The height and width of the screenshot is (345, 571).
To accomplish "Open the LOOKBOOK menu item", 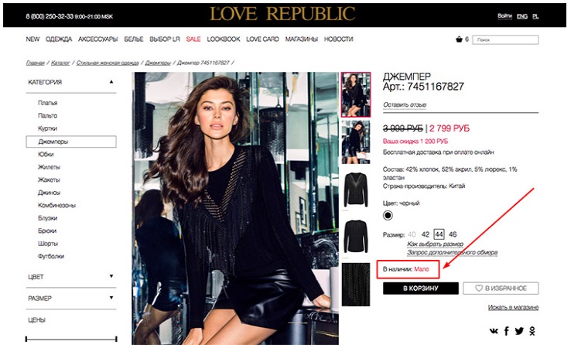I will pyautogui.click(x=224, y=39).
